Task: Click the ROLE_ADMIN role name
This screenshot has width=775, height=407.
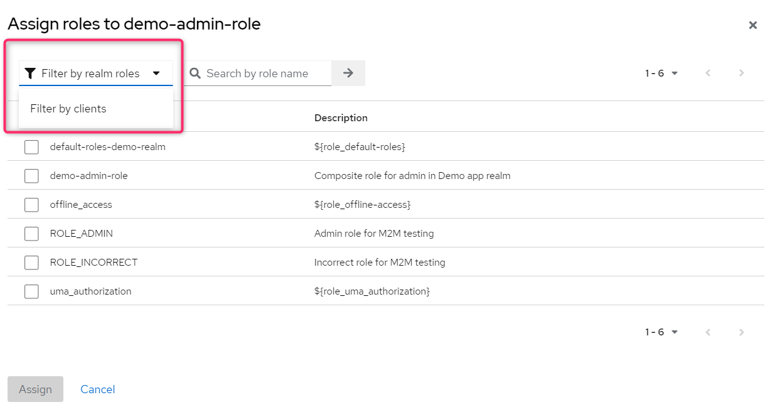Action: [82, 234]
